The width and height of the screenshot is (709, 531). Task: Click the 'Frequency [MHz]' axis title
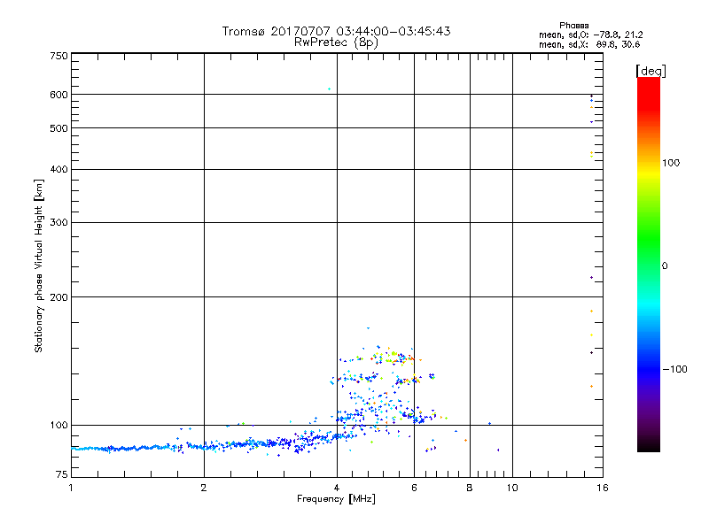point(336,499)
